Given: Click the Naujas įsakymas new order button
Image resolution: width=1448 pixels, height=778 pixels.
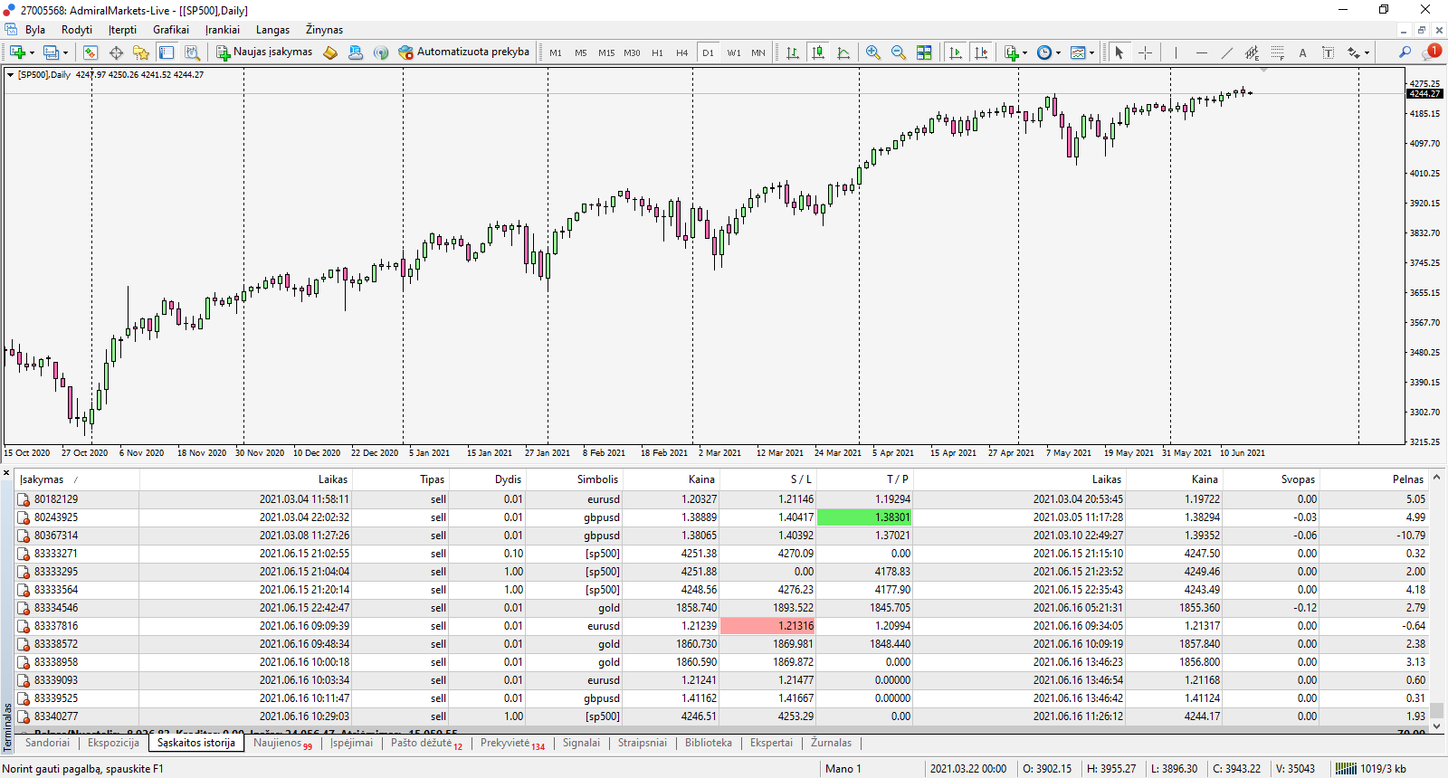Looking at the screenshot, I should coord(264,52).
